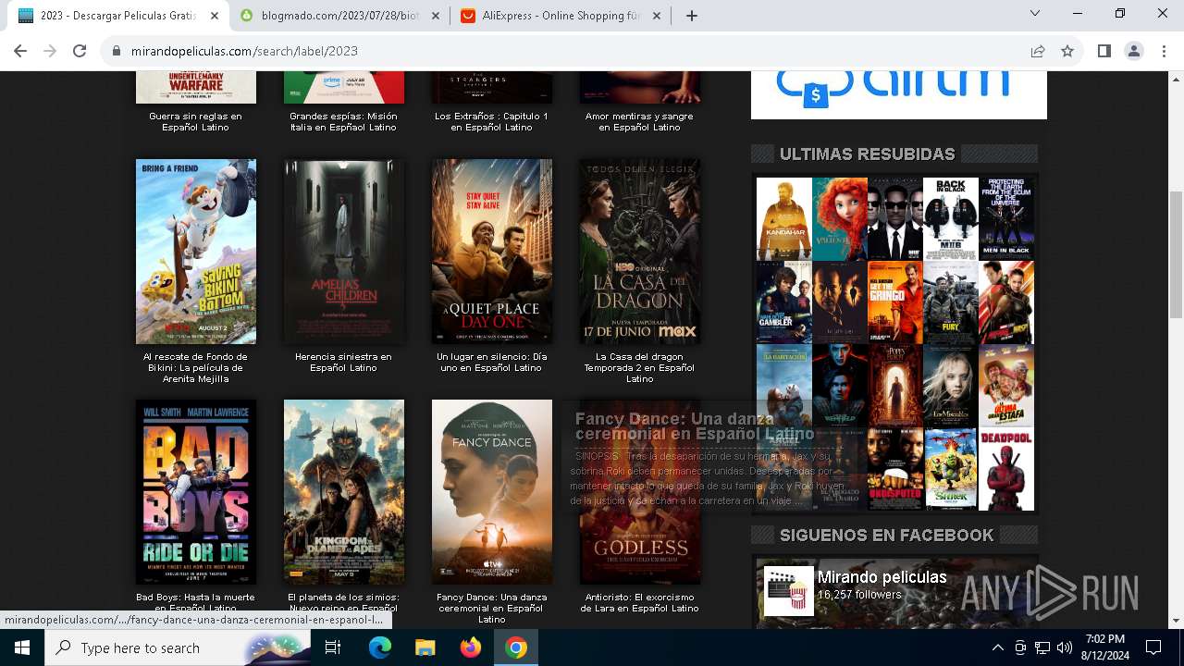Image resolution: width=1184 pixels, height=666 pixels.
Task: Launch Microsoft Edge from taskbar
Action: coord(380,647)
